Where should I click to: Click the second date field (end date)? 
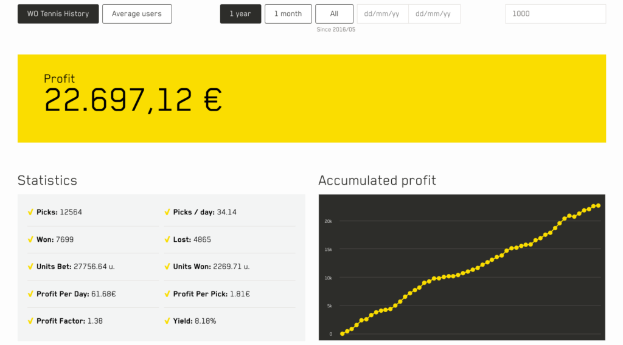point(434,14)
